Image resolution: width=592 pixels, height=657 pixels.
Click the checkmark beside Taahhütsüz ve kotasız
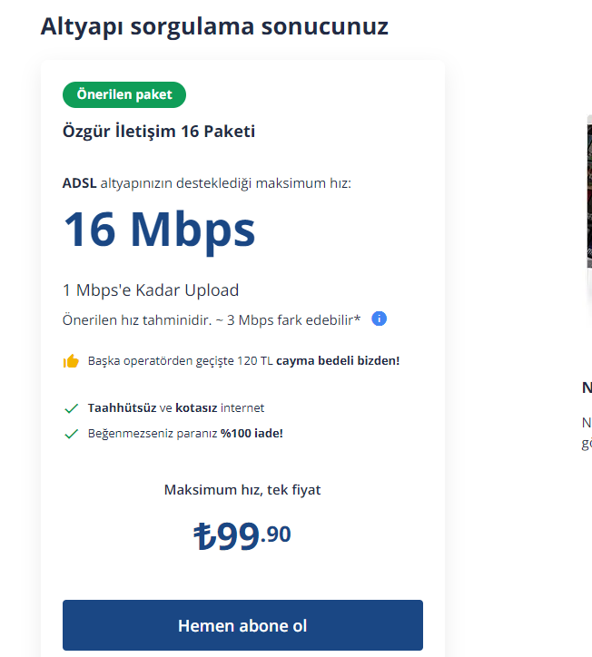tap(71, 408)
